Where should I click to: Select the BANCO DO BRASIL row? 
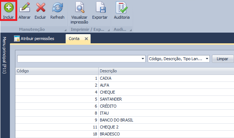(125, 120)
